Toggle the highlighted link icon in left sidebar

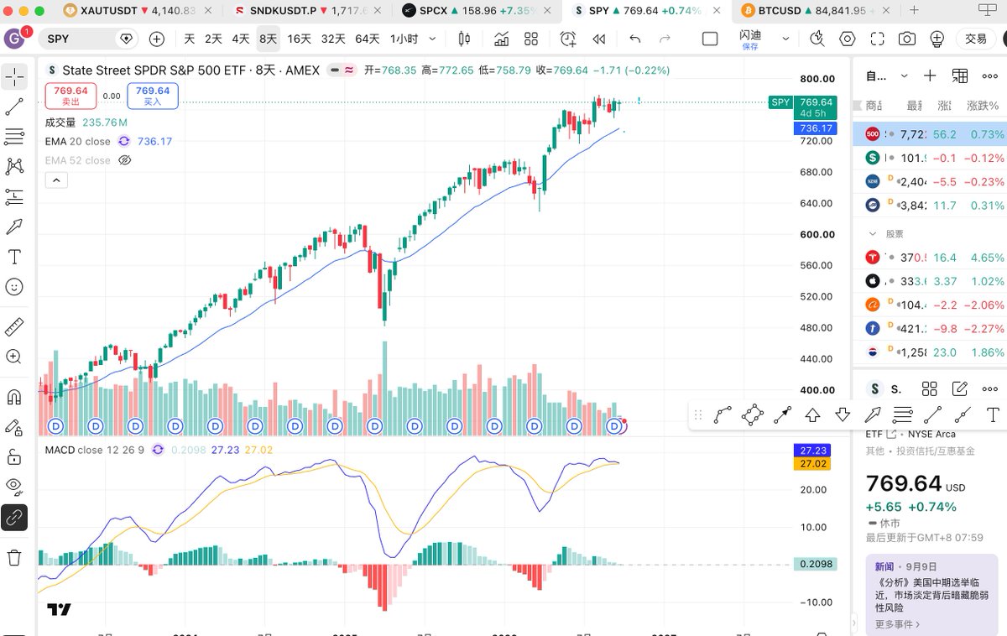(14, 518)
